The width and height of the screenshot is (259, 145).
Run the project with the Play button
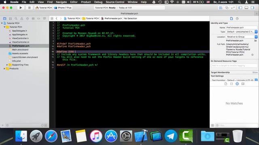[21, 8]
